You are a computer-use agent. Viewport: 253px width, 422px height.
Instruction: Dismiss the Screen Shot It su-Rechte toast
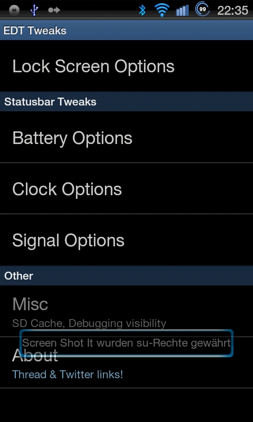pyautogui.click(x=126, y=343)
